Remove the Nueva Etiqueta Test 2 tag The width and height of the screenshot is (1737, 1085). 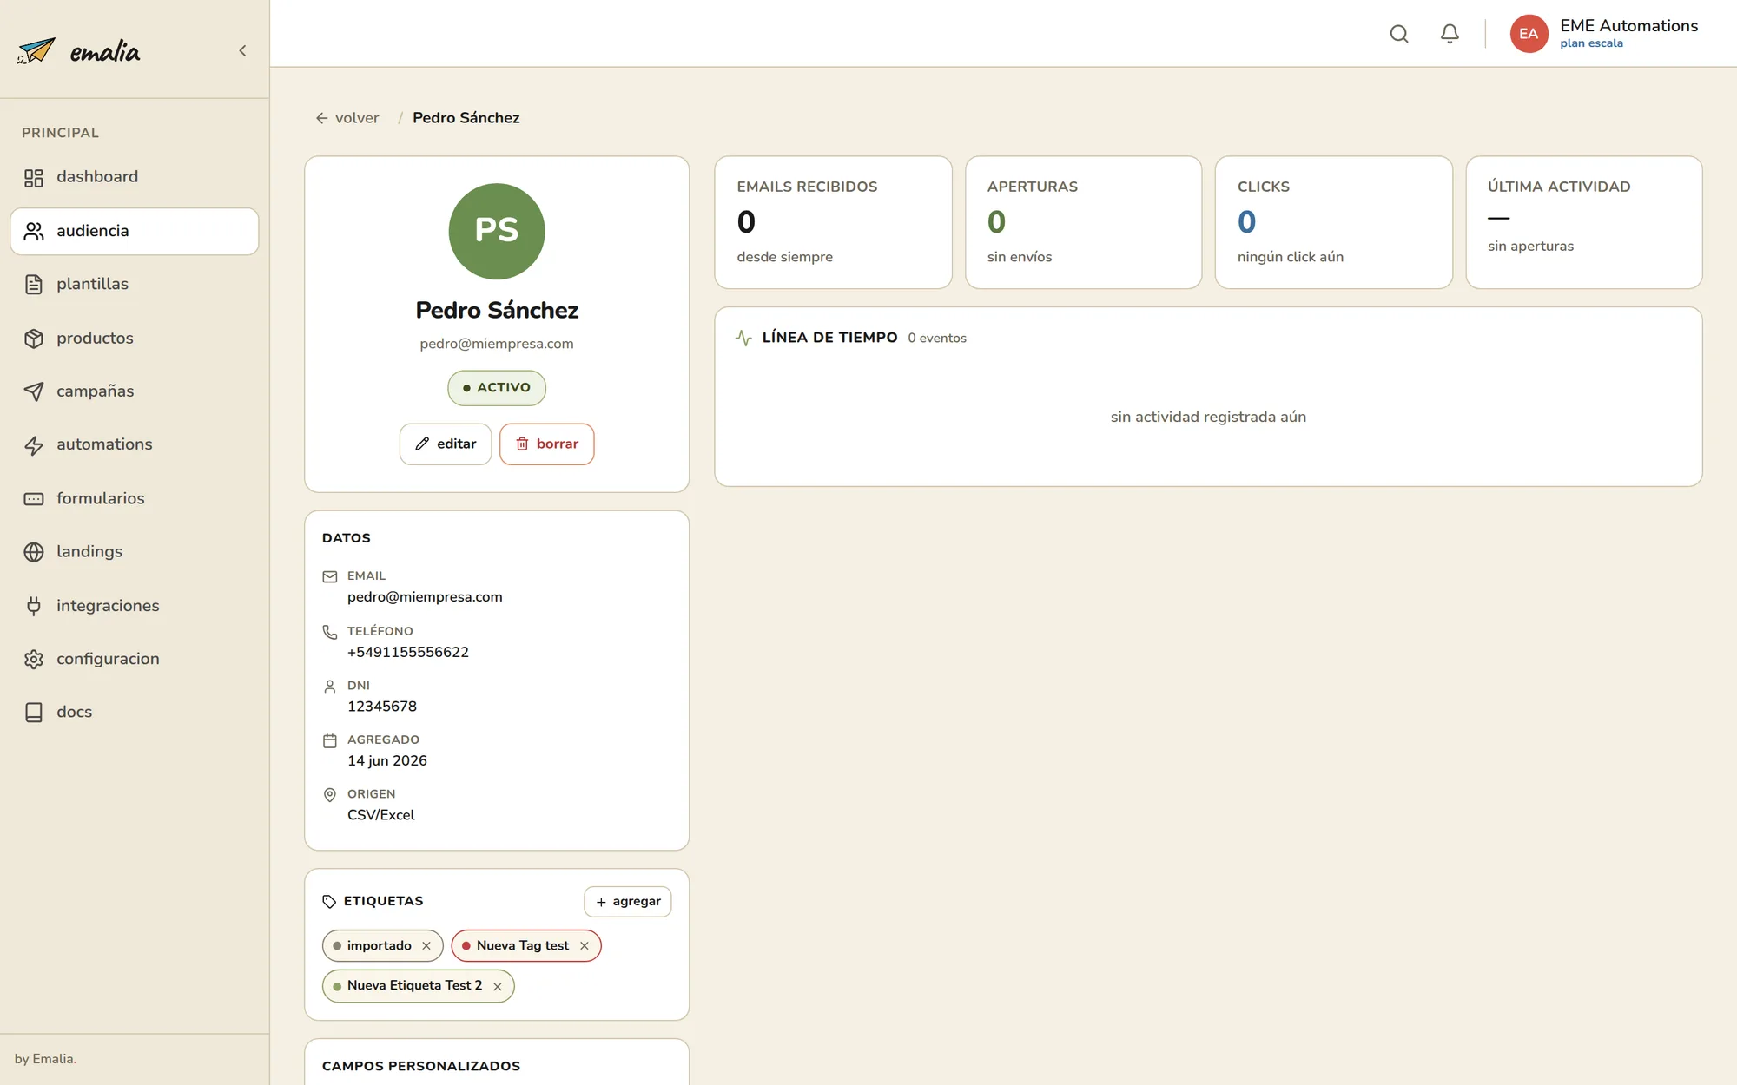(498, 987)
